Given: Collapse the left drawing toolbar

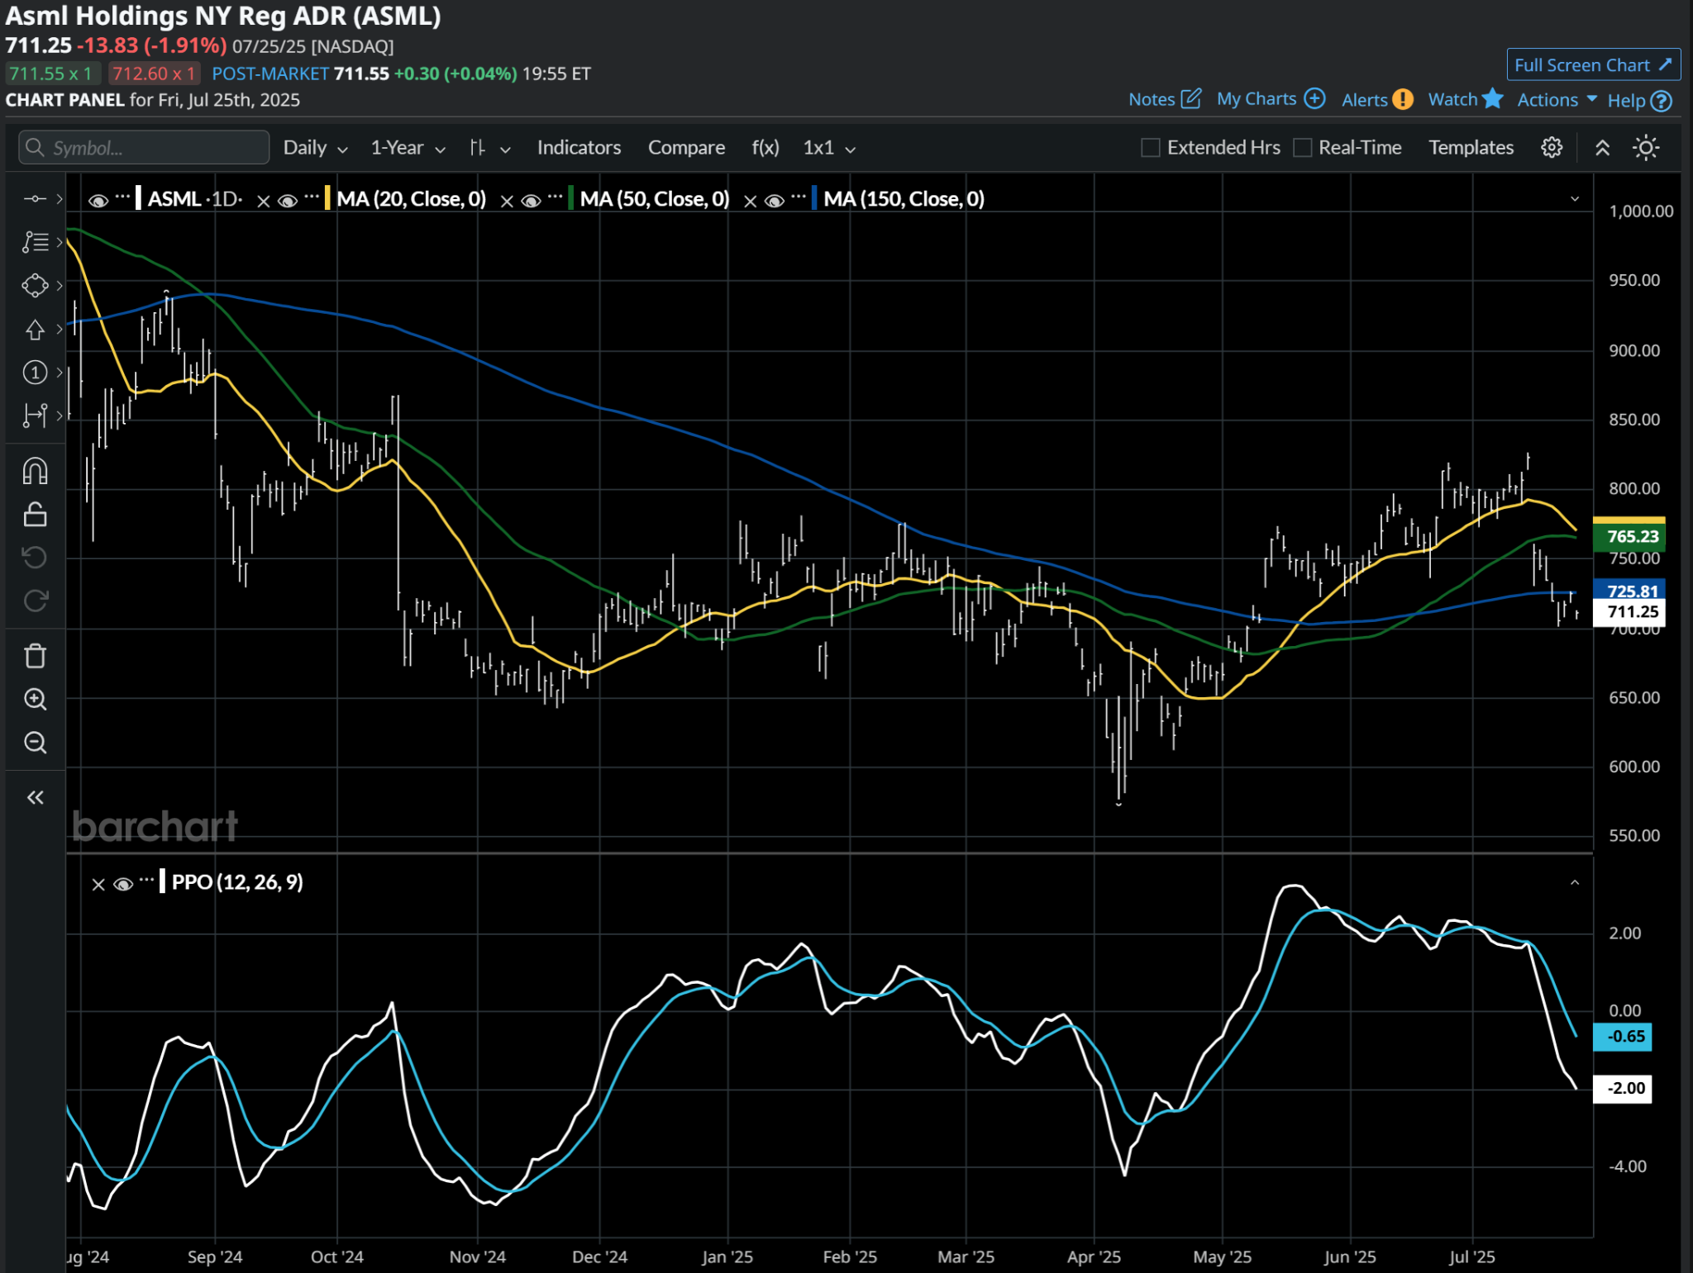Looking at the screenshot, I should coord(35,797).
